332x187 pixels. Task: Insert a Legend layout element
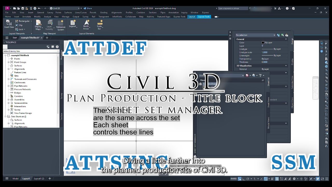point(73,24)
